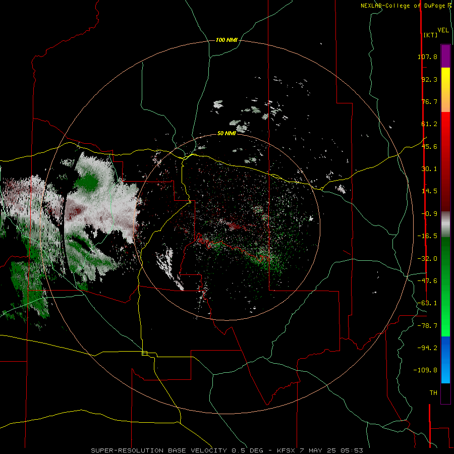The width and height of the screenshot is (454, 454).
Task: Click the -78.7 scale value
Action: (427, 326)
